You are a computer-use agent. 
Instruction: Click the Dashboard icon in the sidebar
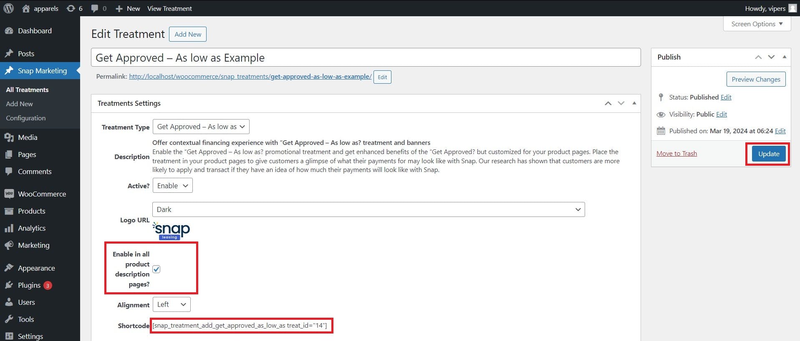click(9, 31)
